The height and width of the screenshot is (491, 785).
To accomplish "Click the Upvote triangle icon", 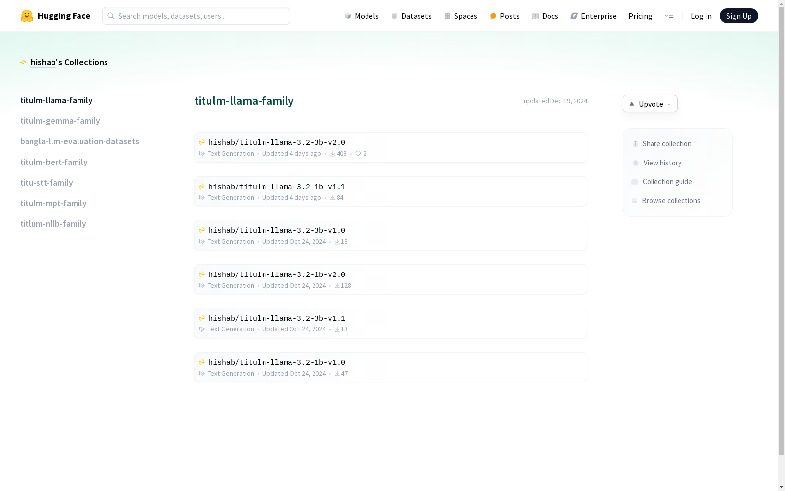I will coord(632,104).
